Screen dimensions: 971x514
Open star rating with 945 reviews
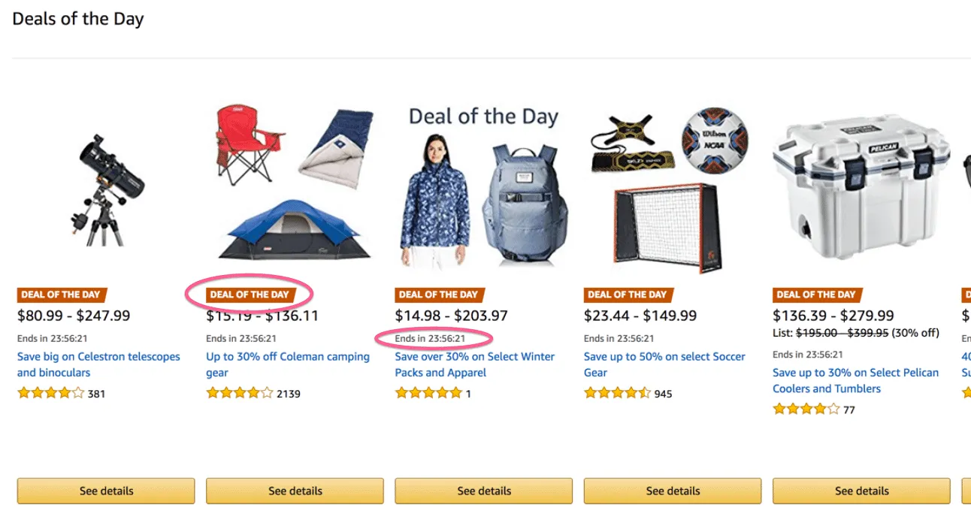(617, 393)
